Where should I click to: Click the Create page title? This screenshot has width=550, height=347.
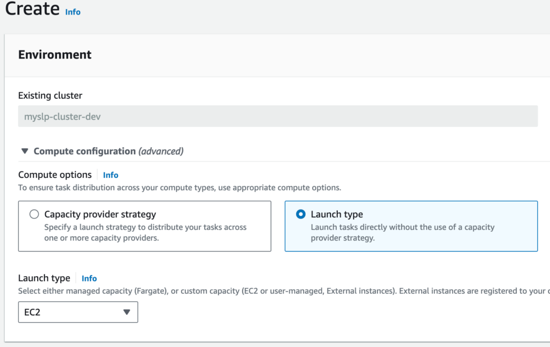pyautogui.click(x=32, y=9)
